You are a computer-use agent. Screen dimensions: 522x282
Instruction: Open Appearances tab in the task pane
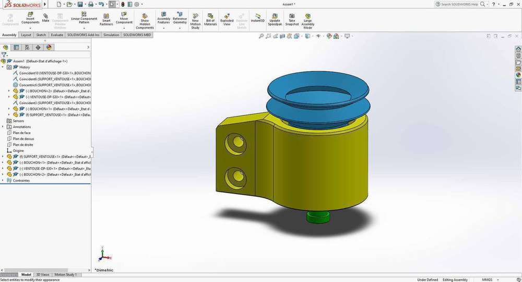click(518, 75)
